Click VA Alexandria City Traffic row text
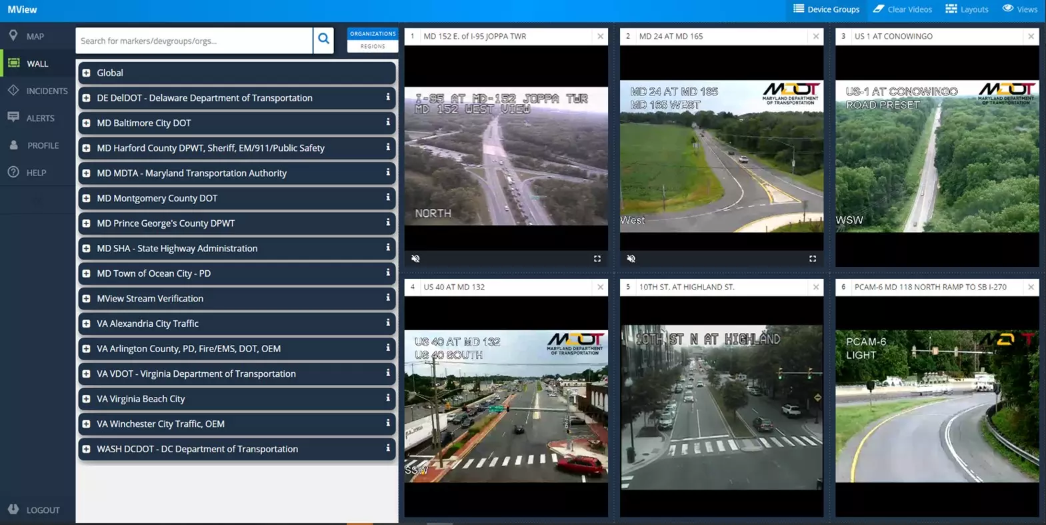This screenshot has width=1046, height=525. (x=147, y=324)
